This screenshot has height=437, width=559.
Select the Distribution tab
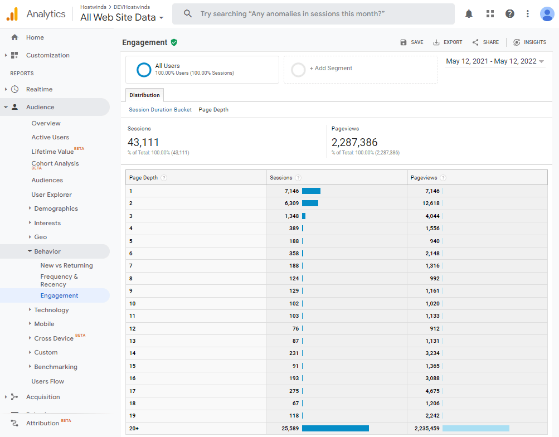pyautogui.click(x=144, y=95)
